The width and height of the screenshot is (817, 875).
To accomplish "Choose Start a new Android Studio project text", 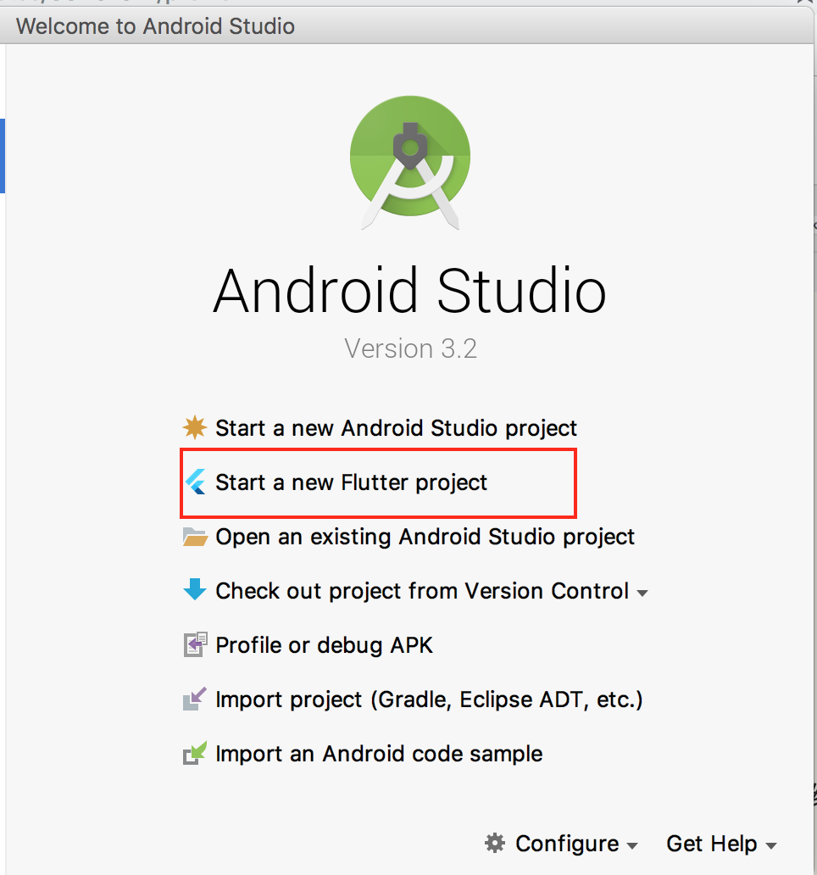I will click(x=396, y=428).
